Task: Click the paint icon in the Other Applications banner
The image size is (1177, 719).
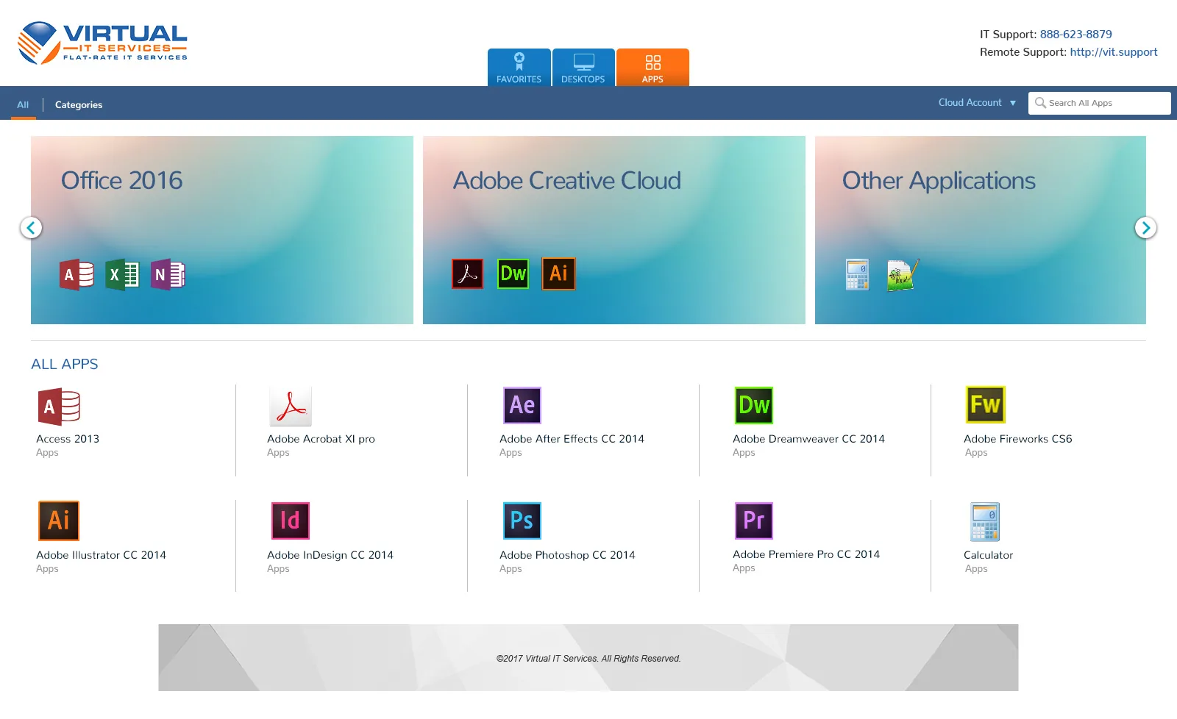Action: [x=903, y=275]
